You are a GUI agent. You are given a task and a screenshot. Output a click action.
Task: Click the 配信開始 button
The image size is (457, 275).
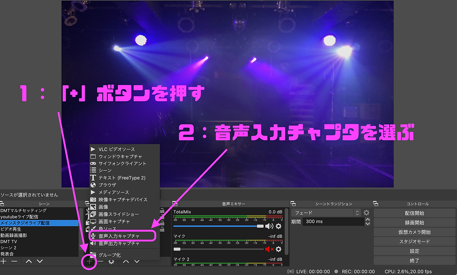pos(415,213)
